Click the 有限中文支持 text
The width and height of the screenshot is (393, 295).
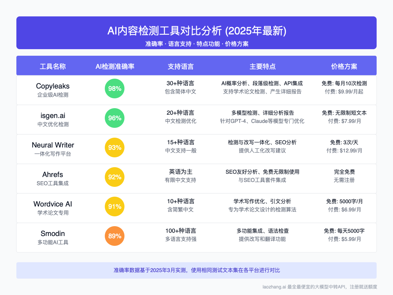[x=180, y=180]
